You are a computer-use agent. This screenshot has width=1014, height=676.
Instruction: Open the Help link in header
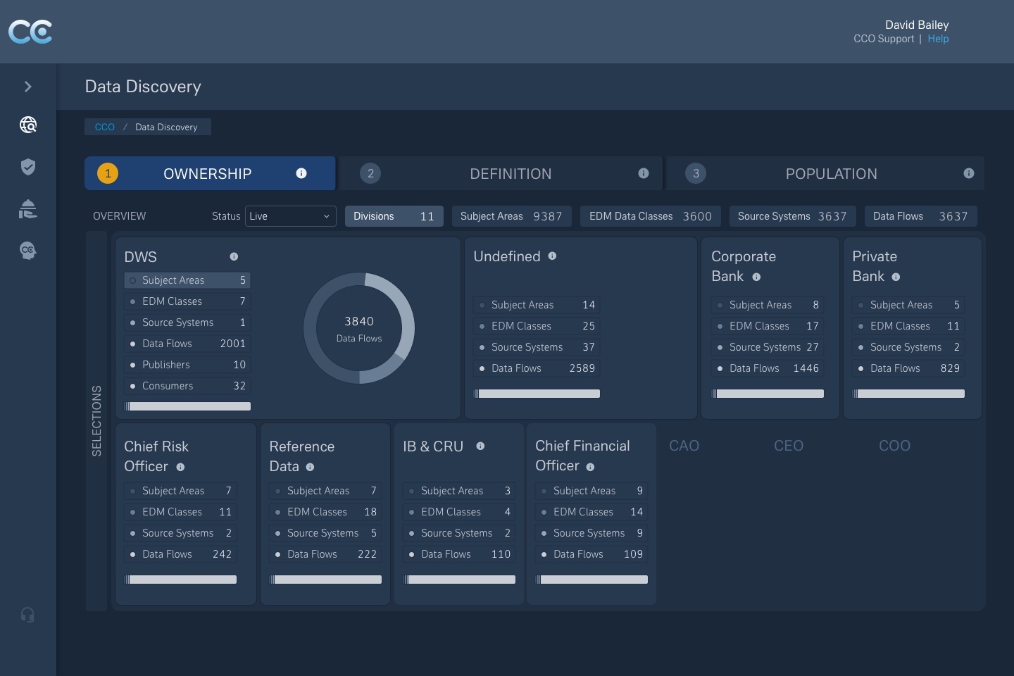[938, 39]
